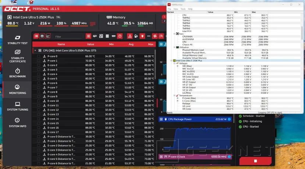305x169 pixels.
Task: Open the Tools menu in HWMonitor
Action: point(183,9)
